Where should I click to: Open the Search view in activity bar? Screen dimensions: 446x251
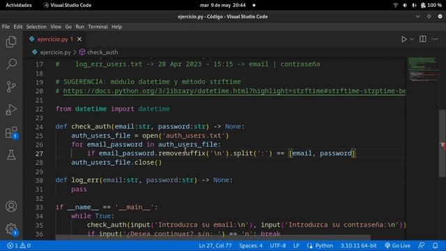tap(11, 64)
